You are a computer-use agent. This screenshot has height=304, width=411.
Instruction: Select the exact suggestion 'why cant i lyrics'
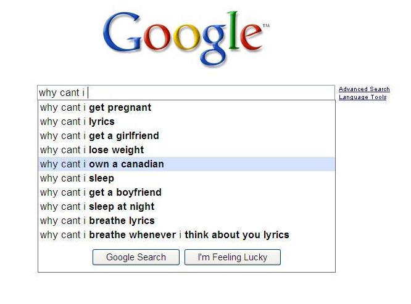coord(186,122)
